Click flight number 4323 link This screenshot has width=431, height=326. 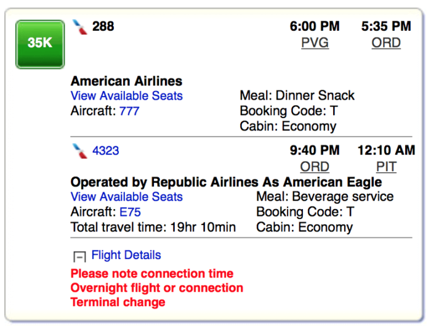pos(106,151)
